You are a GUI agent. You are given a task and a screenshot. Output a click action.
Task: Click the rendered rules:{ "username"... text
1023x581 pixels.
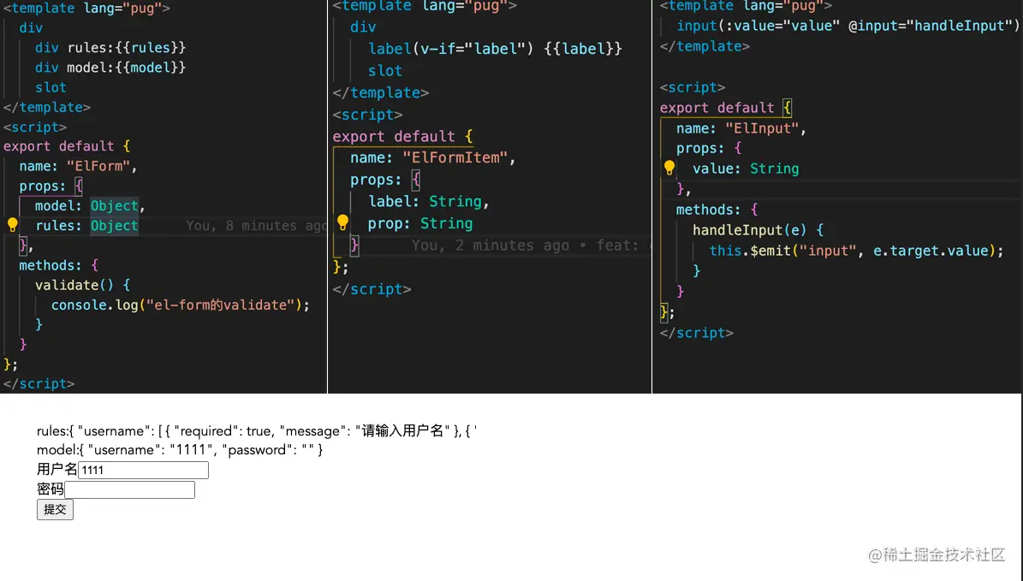point(257,431)
